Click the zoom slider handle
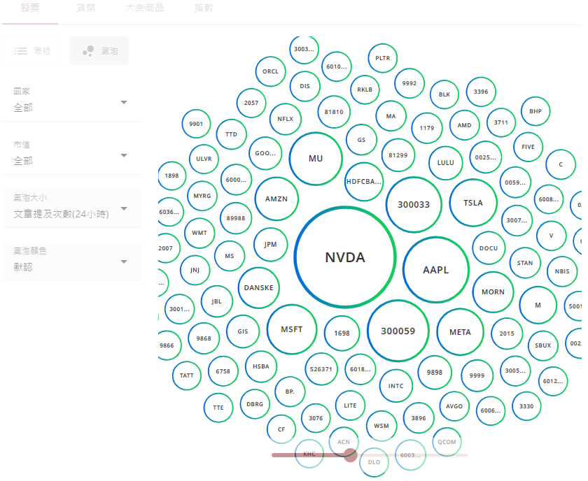 tap(351, 455)
